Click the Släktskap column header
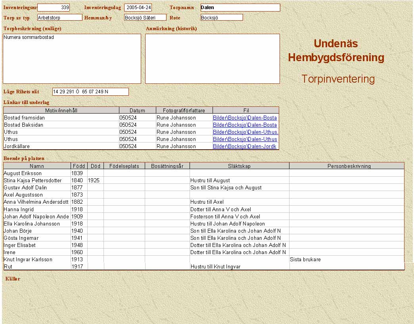 239,166
